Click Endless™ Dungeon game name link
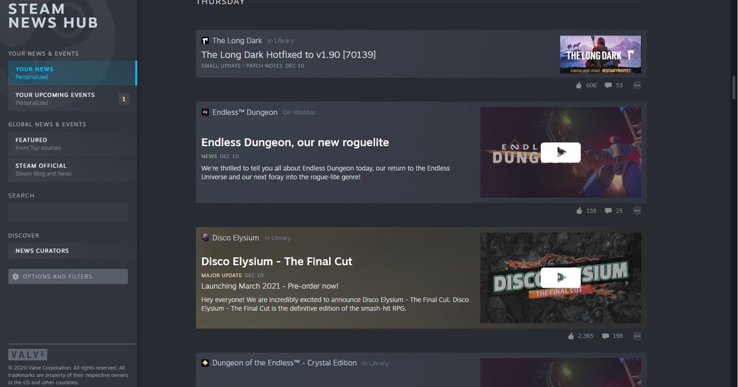This screenshot has width=738, height=387. [245, 112]
